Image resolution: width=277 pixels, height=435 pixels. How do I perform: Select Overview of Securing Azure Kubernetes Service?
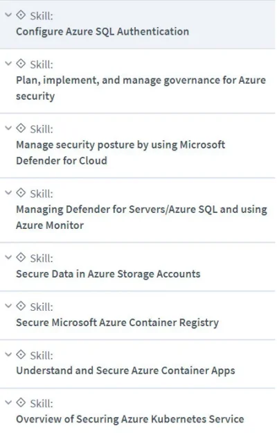tap(130, 419)
